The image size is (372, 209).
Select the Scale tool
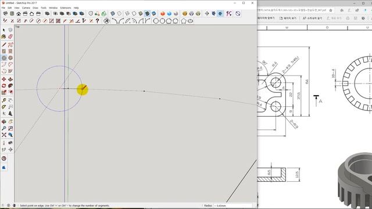click(x=4, y=92)
